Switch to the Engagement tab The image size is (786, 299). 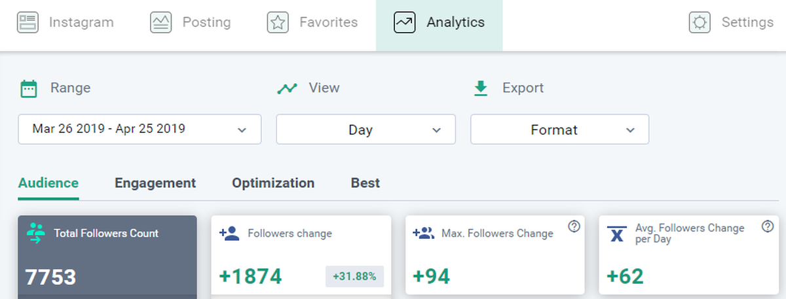click(x=155, y=183)
